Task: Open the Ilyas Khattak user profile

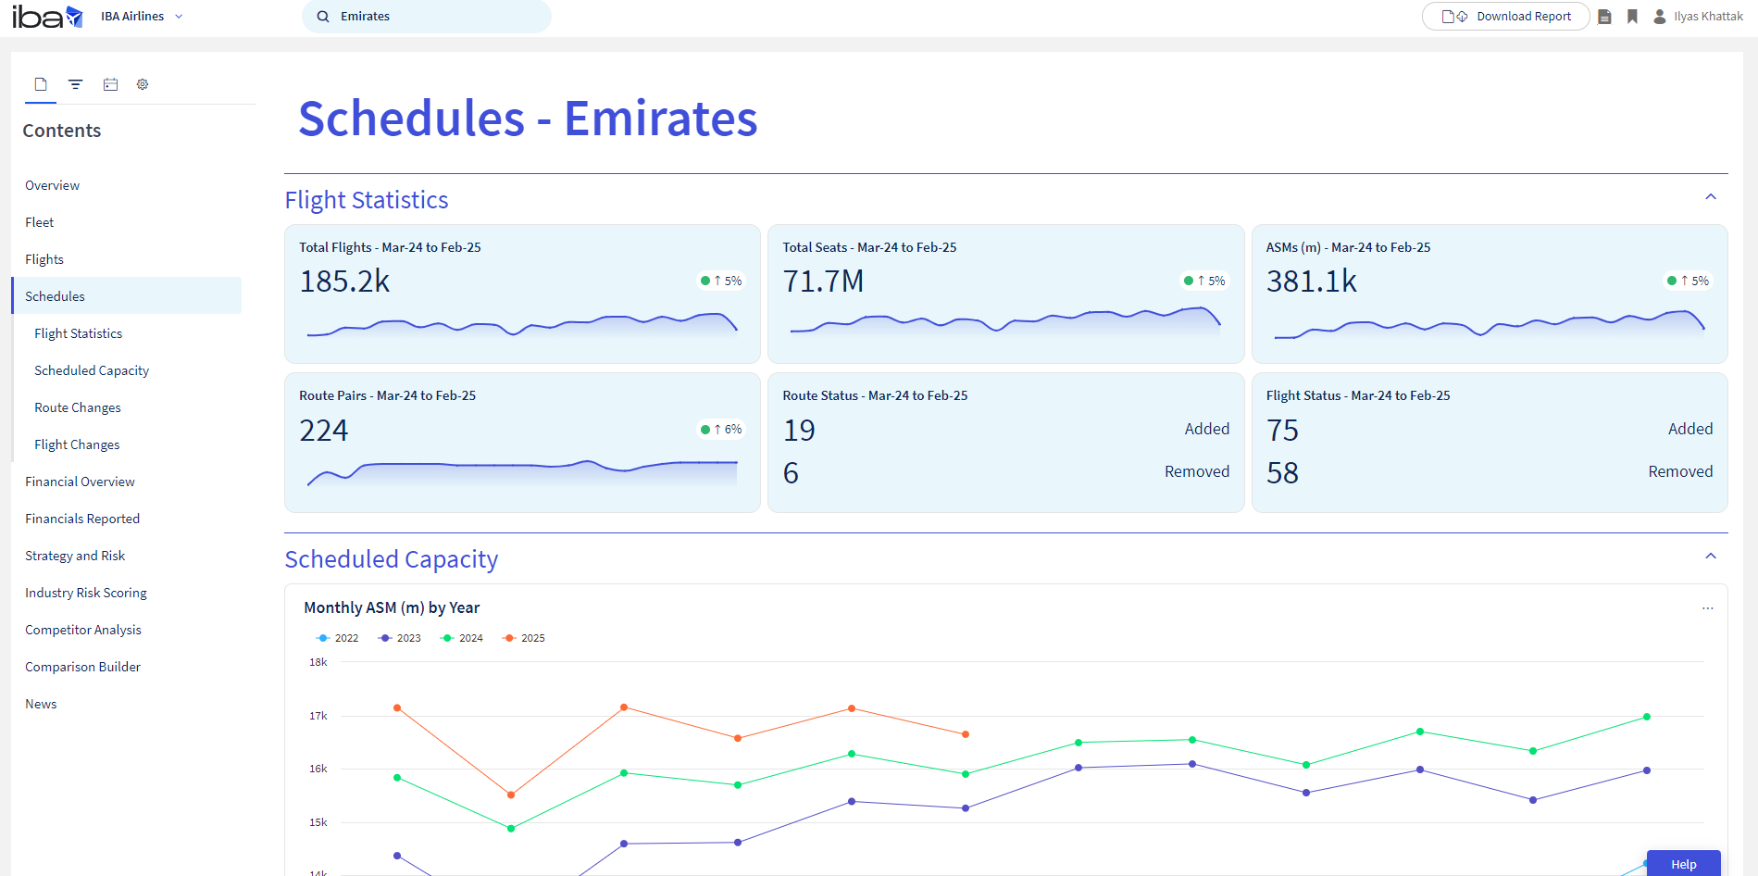Action: 1698,17
